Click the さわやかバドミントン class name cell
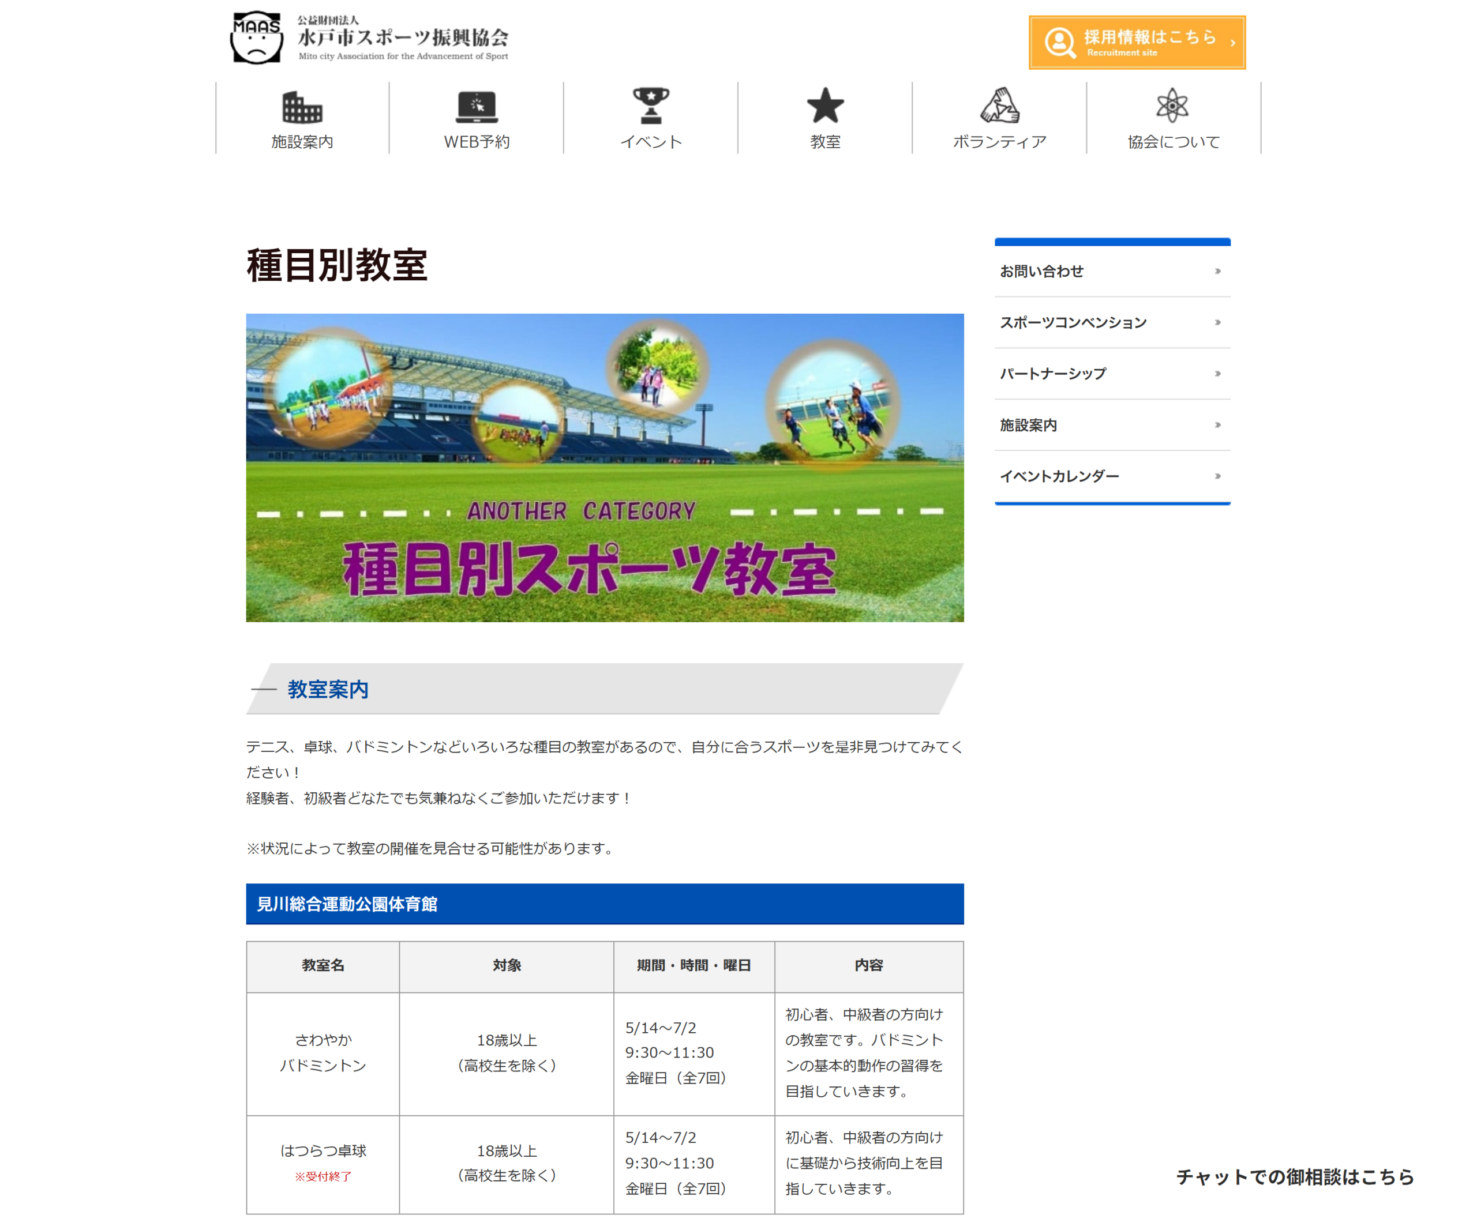The width and height of the screenshot is (1477, 1230). 323,1054
